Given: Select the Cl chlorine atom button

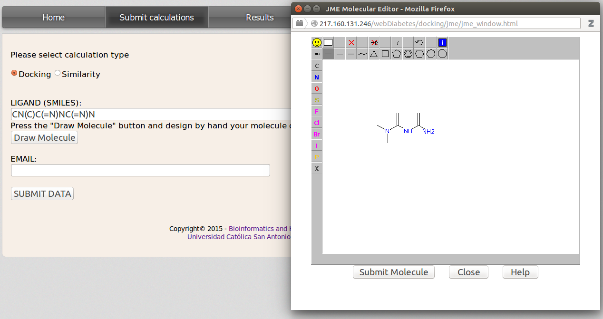Looking at the screenshot, I should (x=317, y=123).
